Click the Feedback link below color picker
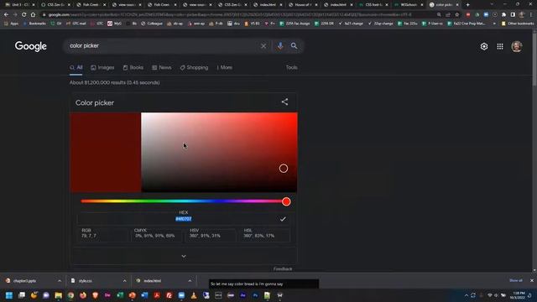This screenshot has width=537, height=302. tap(283, 269)
